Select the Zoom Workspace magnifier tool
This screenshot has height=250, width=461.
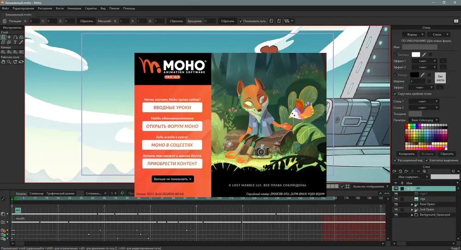9,62
